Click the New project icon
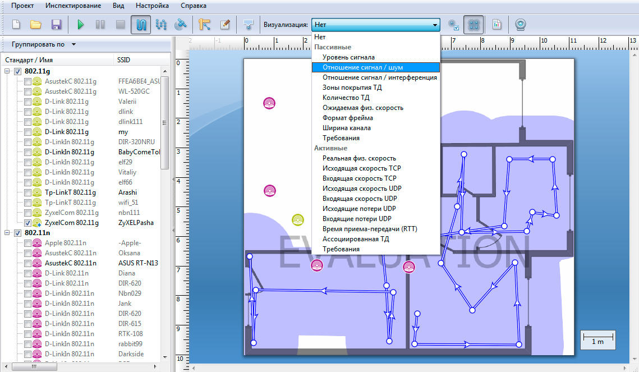This screenshot has width=639, height=372. pyautogui.click(x=16, y=25)
